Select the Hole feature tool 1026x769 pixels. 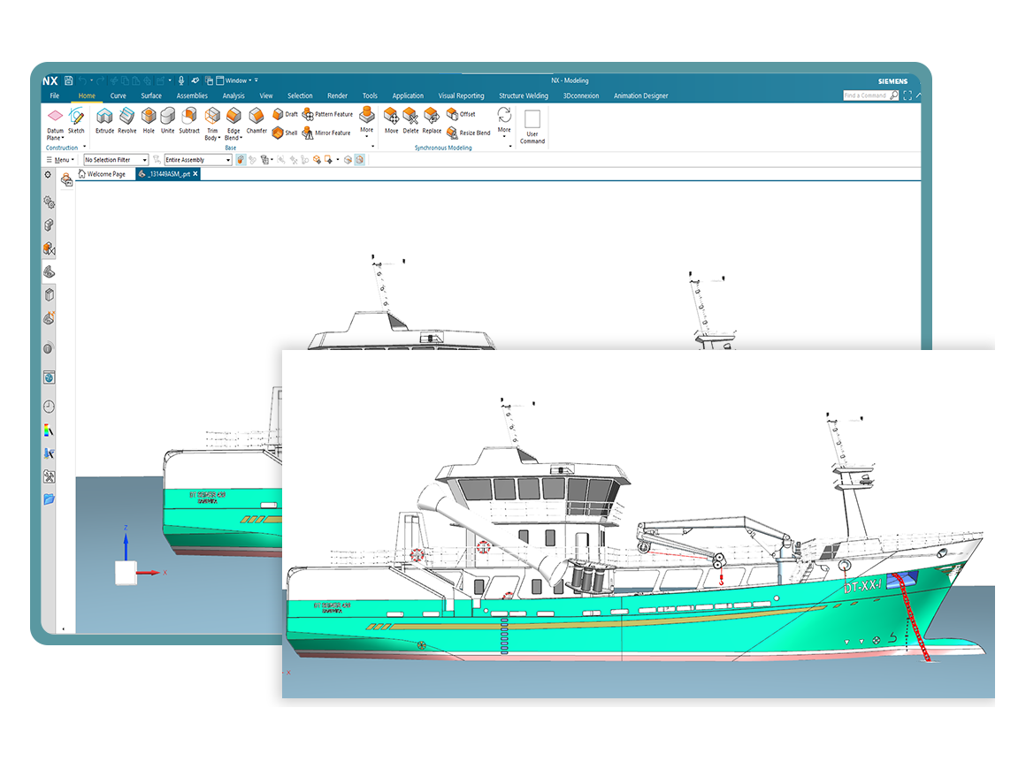pyautogui.click(x=149, y=122)
